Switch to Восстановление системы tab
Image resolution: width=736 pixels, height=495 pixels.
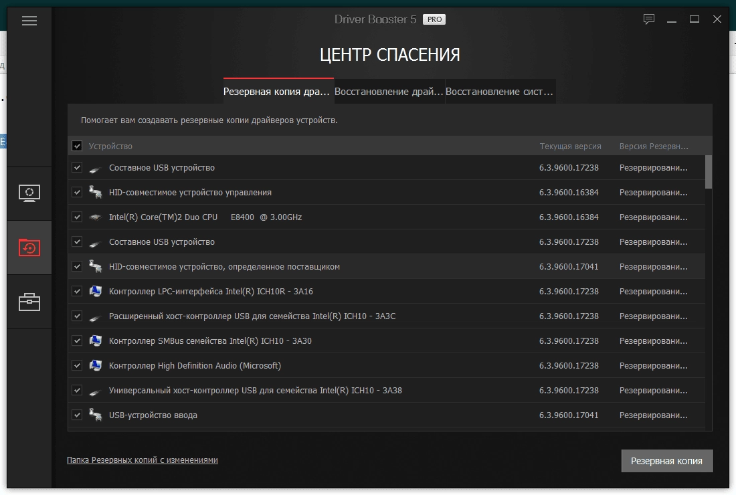pos(499,92)
